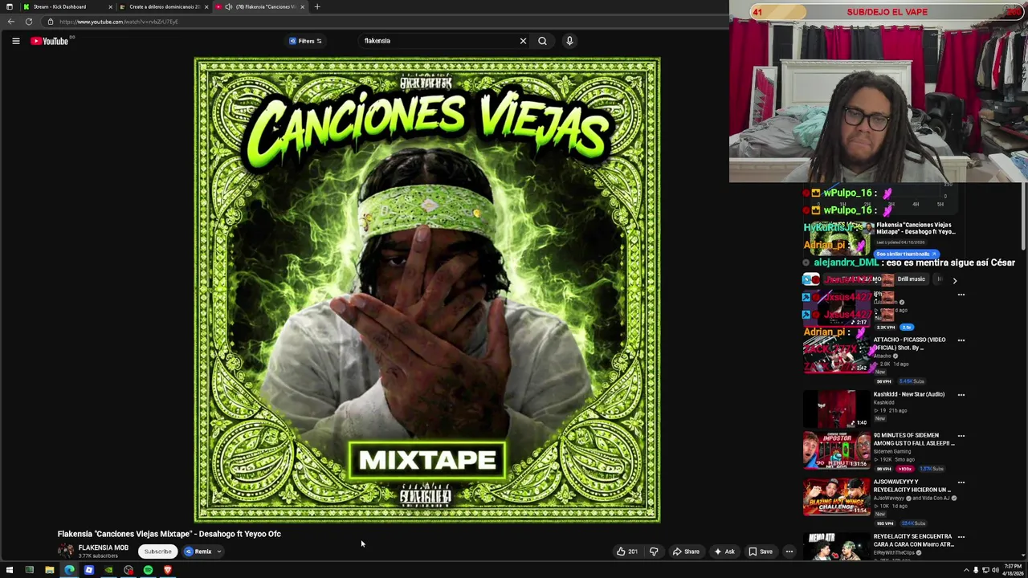Open options menu for Kashkidd New Star
The image size is (1028, 578).
click(961, 395)
